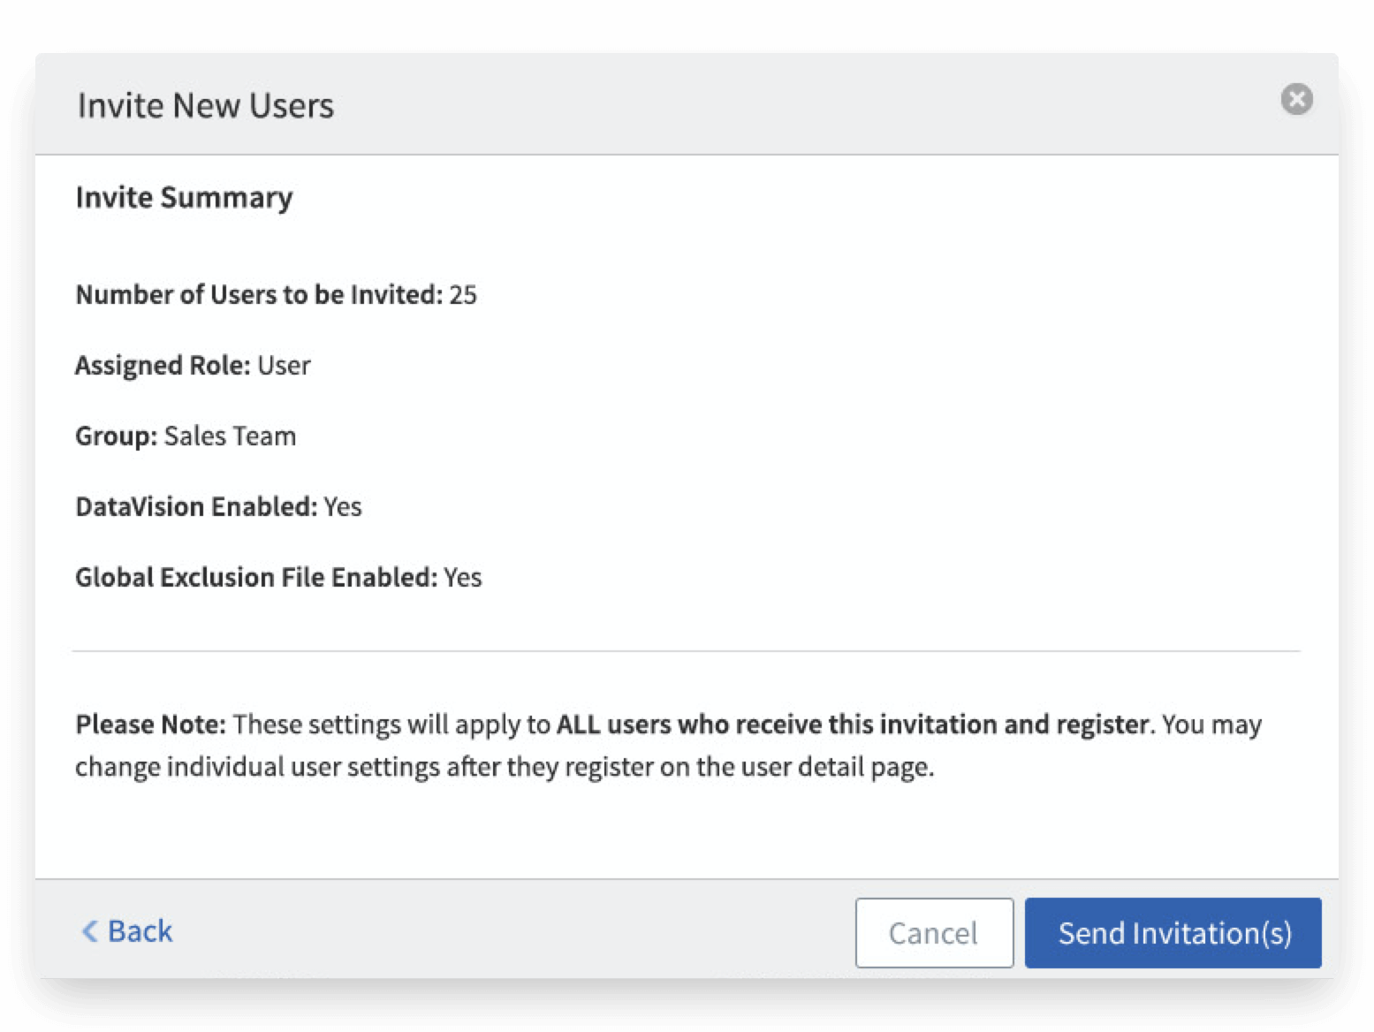Image resolution: width=1374 pixels, height=1032 pixels.
Task: Click the invited users count 25
Action: point(463,294)
